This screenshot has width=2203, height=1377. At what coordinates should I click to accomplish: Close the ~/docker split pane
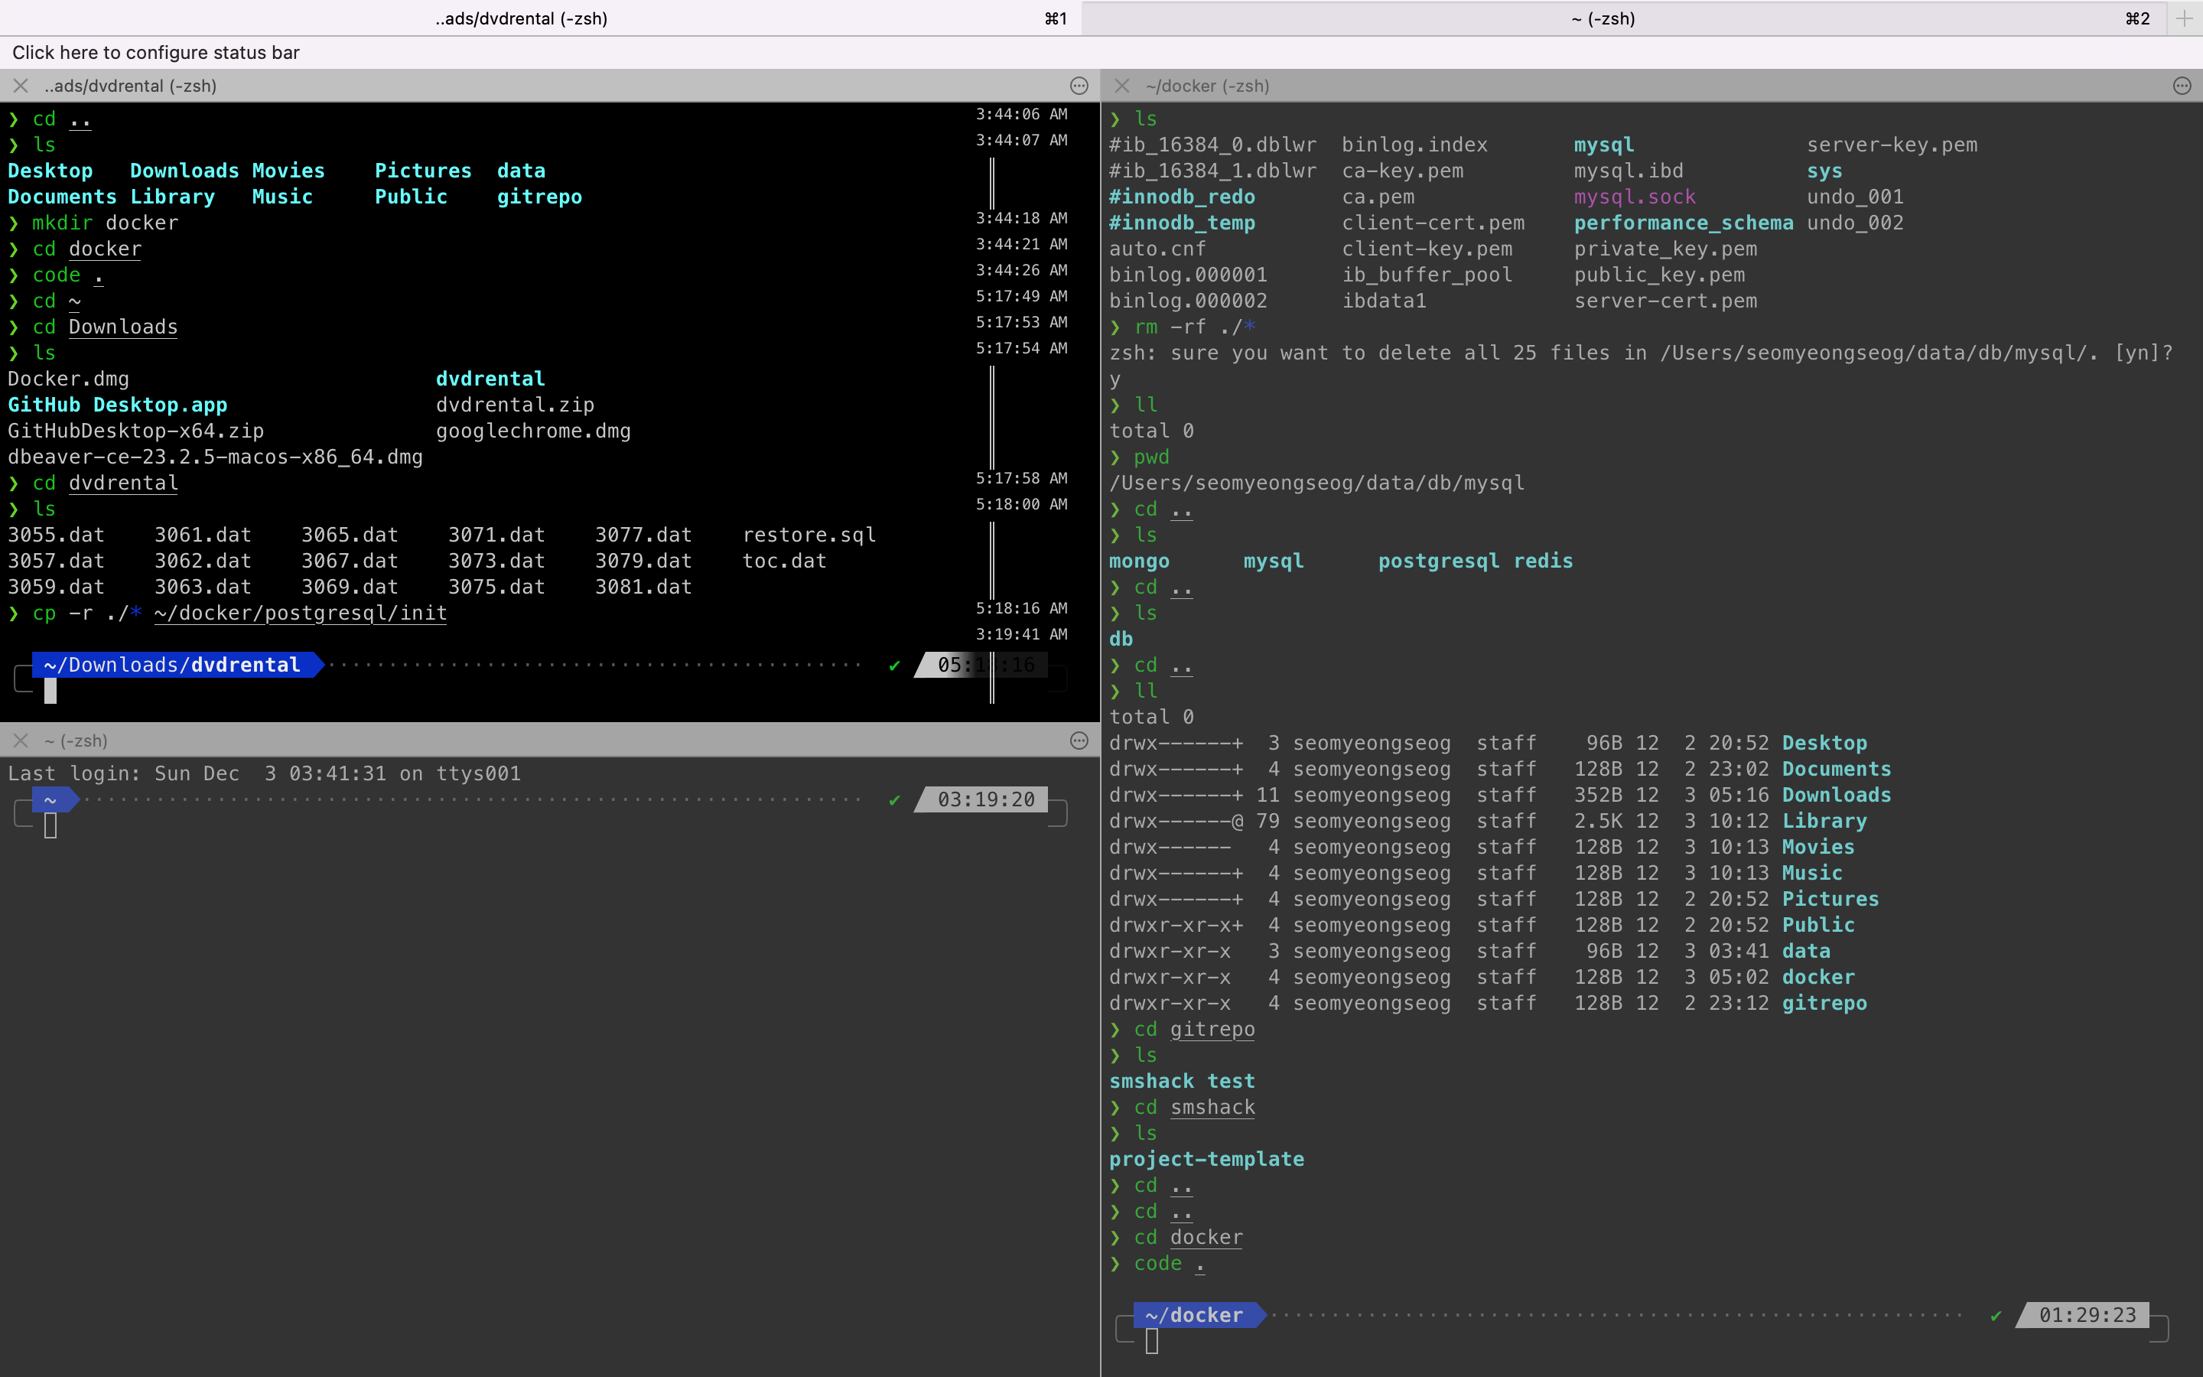(x=1121, y=86)
